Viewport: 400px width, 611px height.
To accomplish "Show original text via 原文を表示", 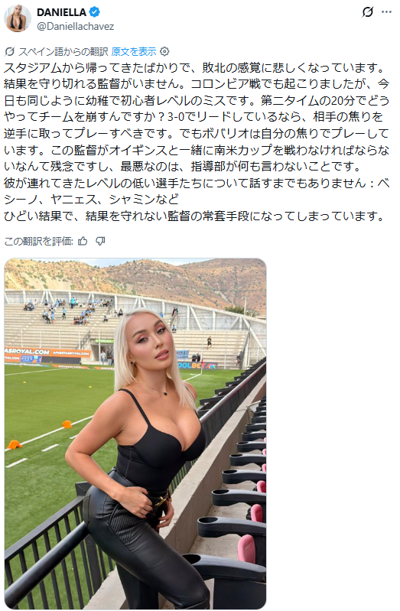I will tap(134, 51).
